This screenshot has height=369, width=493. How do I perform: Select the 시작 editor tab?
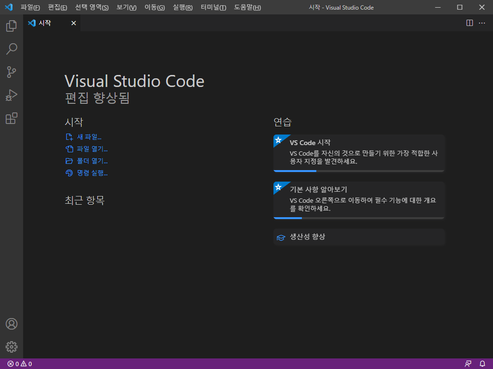click(52, 23)
